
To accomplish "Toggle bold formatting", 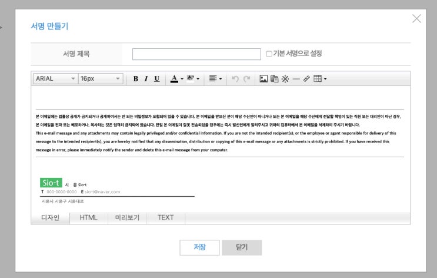I will (136, 79).
